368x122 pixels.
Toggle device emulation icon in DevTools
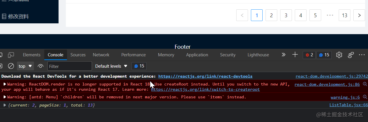coord(11,55)
